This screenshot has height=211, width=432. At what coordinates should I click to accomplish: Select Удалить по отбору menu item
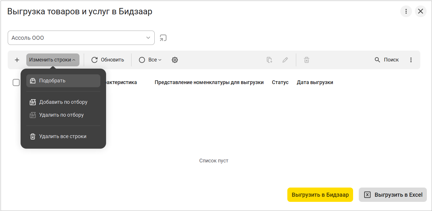[61, 115]
